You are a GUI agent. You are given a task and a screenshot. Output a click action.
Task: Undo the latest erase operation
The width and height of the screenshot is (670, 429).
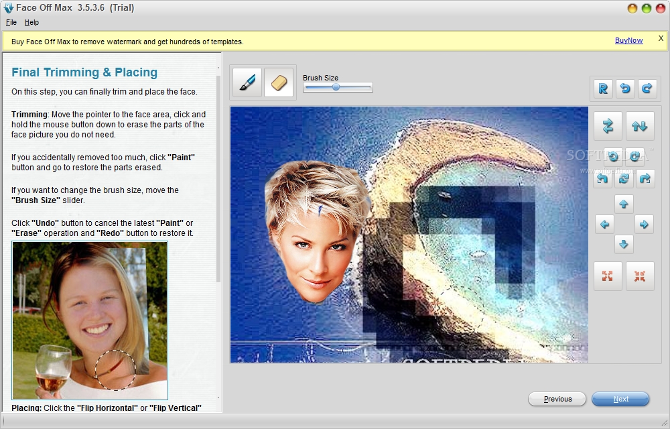tap(626, 88)
